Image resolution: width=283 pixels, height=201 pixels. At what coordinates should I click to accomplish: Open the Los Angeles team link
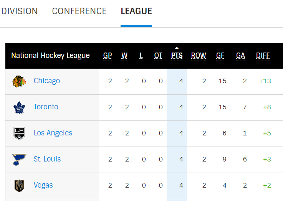[x=53, y=133]
